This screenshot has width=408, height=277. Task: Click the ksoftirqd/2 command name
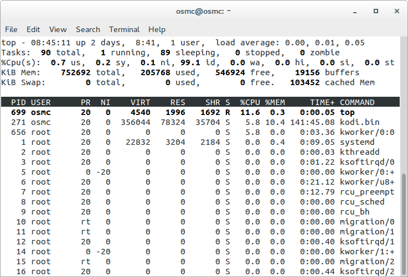[x=367, y=271]
